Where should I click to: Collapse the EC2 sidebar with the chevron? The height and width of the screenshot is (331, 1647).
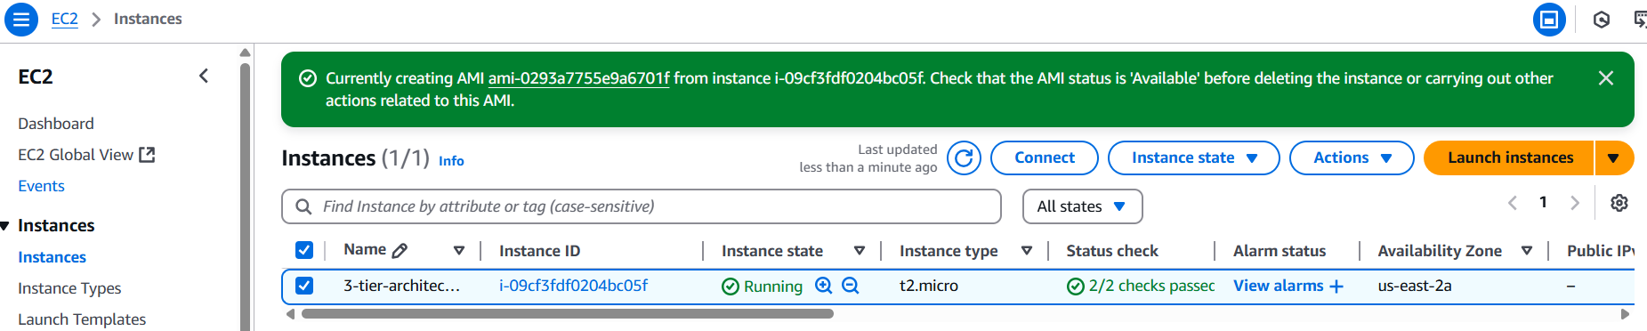coord(204,76)
